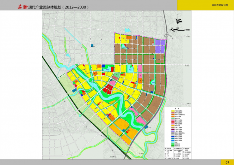
Task: Select the bright green park land legend swatch
Action: tap(173, 144)
